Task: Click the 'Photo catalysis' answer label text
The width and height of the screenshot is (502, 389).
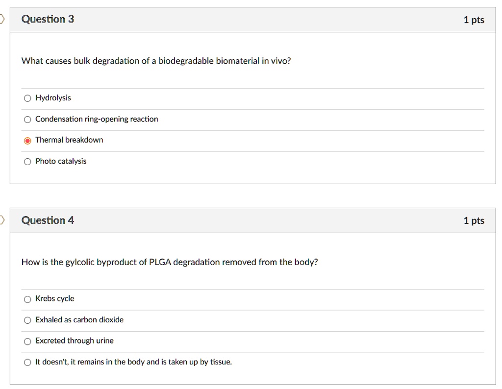Action: pyautogui.click(x=61, y=161)
